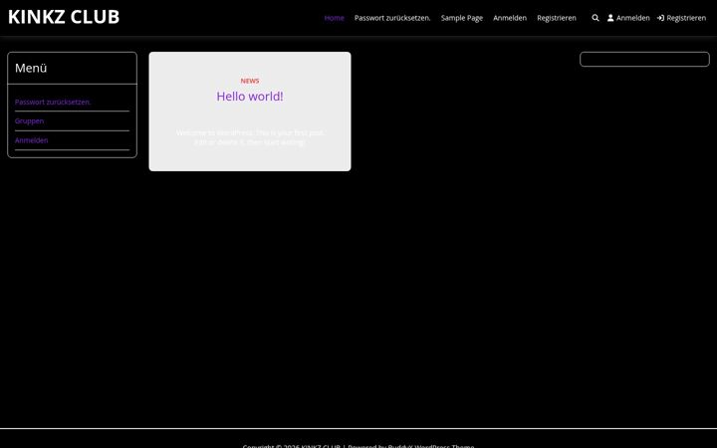Open the Home menu item
This screenshot has height=448, width=717.
tap(334, 18)
